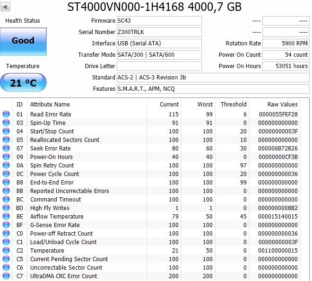Select the UltraDMA CRC Error Count name
The height and width of the screenshot is (281, 312).
pyautogui.click(x=63, y=276)
